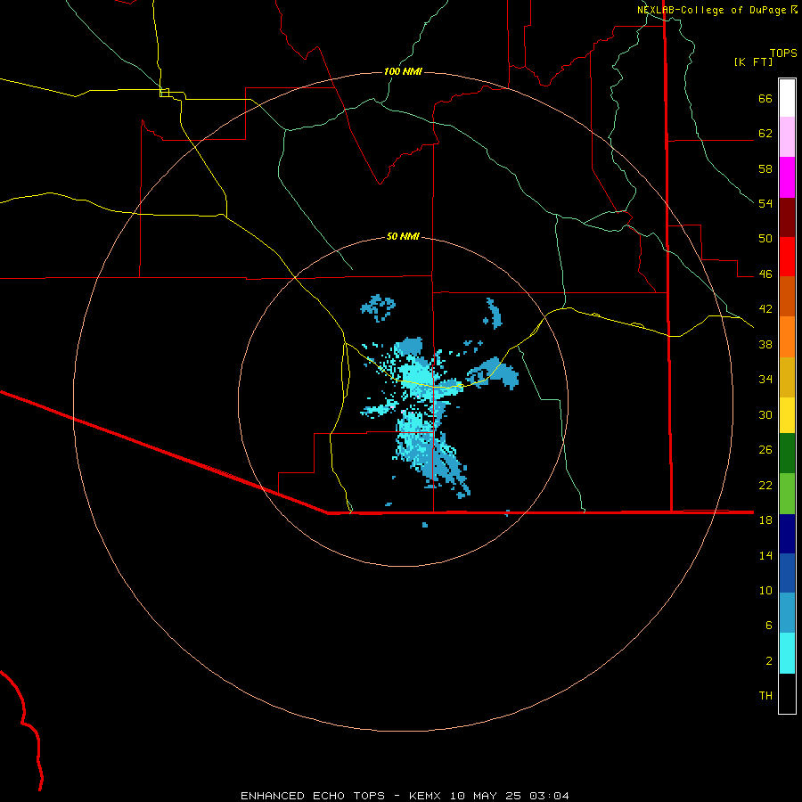Image resolution: width=802 pixels, height=802 pixels.
Task: Click the 03:04 timestamp
Action: tap(549, 796)
